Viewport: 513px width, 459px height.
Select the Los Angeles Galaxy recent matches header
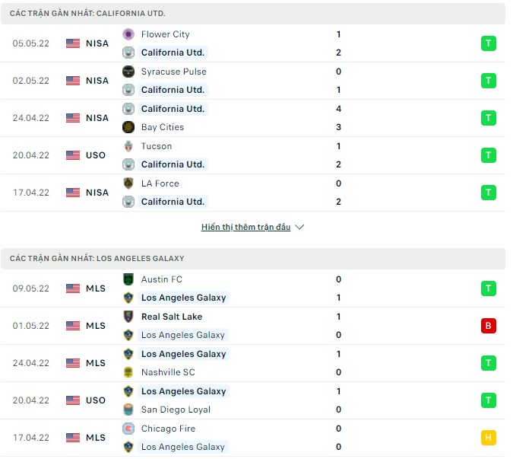coord(97,259)
